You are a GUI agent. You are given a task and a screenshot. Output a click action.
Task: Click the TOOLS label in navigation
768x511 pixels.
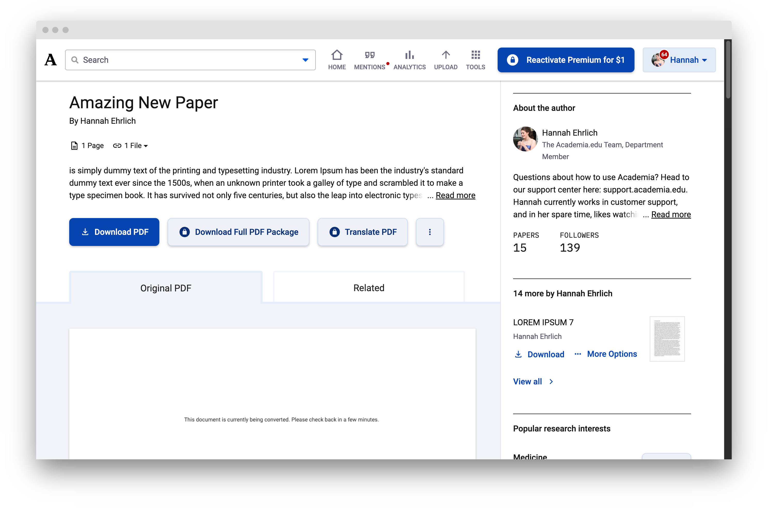coord(475,67)
